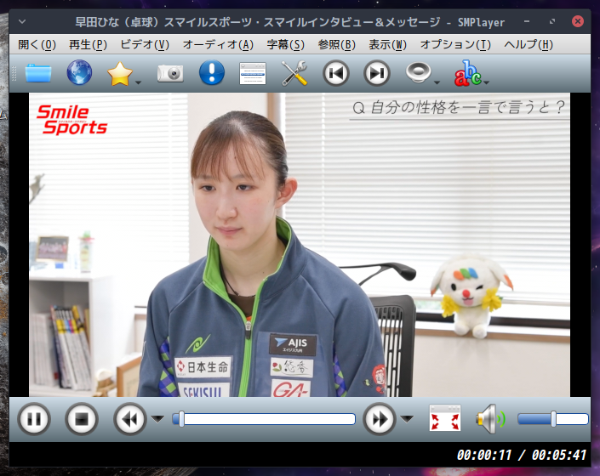Open the オーディオ(A) menu
Screen dimensions: 600x476
point(218,45)
